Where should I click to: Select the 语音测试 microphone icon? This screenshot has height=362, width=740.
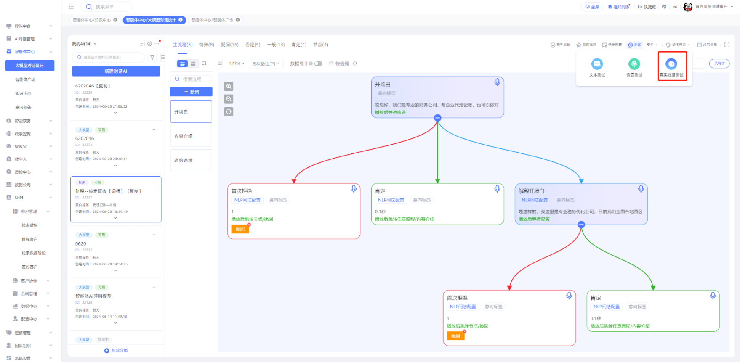point(634,64)
